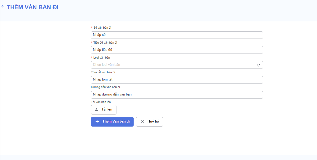Click the Đường dẫn văn bản đi label
The image size is (317, 160).
tap(105, 87)
